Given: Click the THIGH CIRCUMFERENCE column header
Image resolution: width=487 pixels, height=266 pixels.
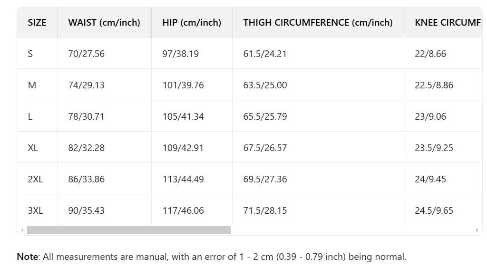Looking at the screenshot, I should click(318, 22).
